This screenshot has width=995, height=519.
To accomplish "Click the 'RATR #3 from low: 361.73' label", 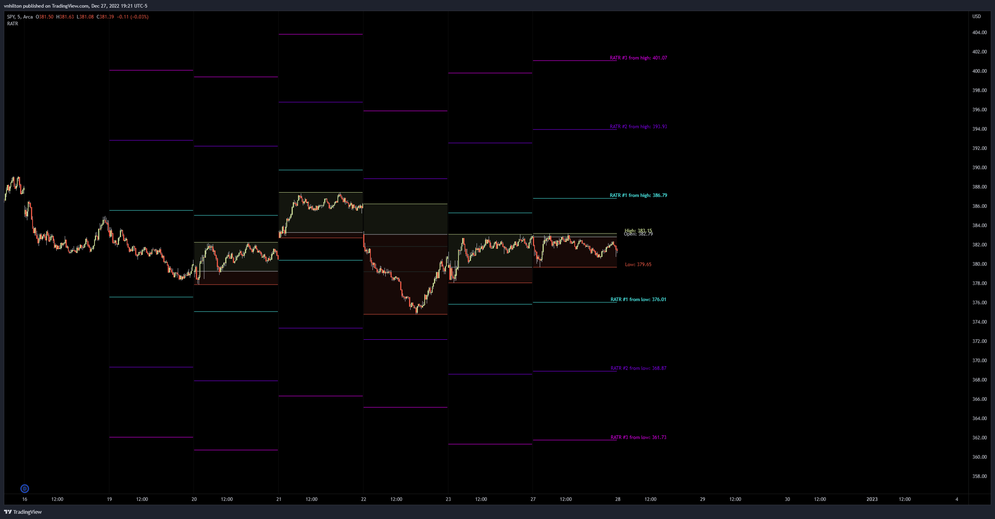I will pyautogui.click(x=638, y=437).
